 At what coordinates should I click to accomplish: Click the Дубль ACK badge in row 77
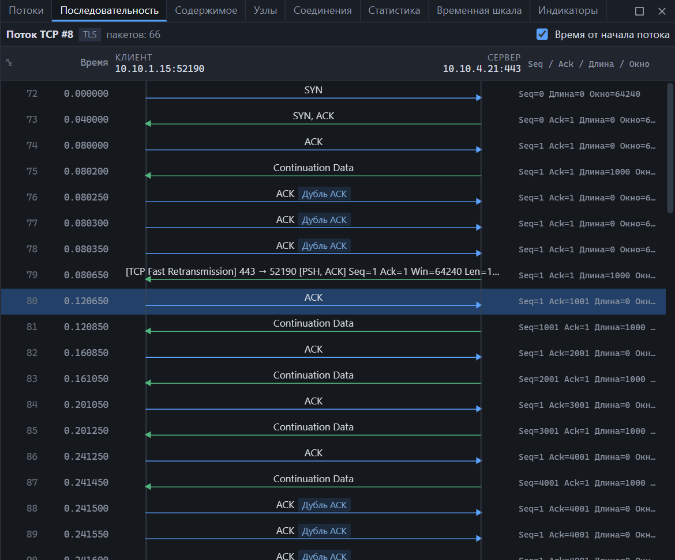point(324,220)
